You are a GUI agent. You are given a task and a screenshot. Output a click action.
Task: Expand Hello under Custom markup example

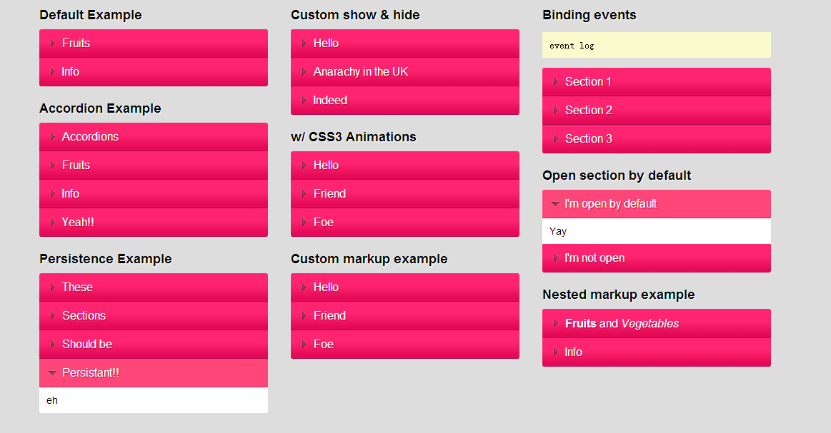tap(405, 287)
